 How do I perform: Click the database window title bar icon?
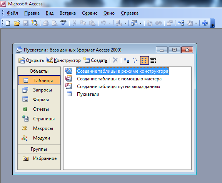[19, 50]
